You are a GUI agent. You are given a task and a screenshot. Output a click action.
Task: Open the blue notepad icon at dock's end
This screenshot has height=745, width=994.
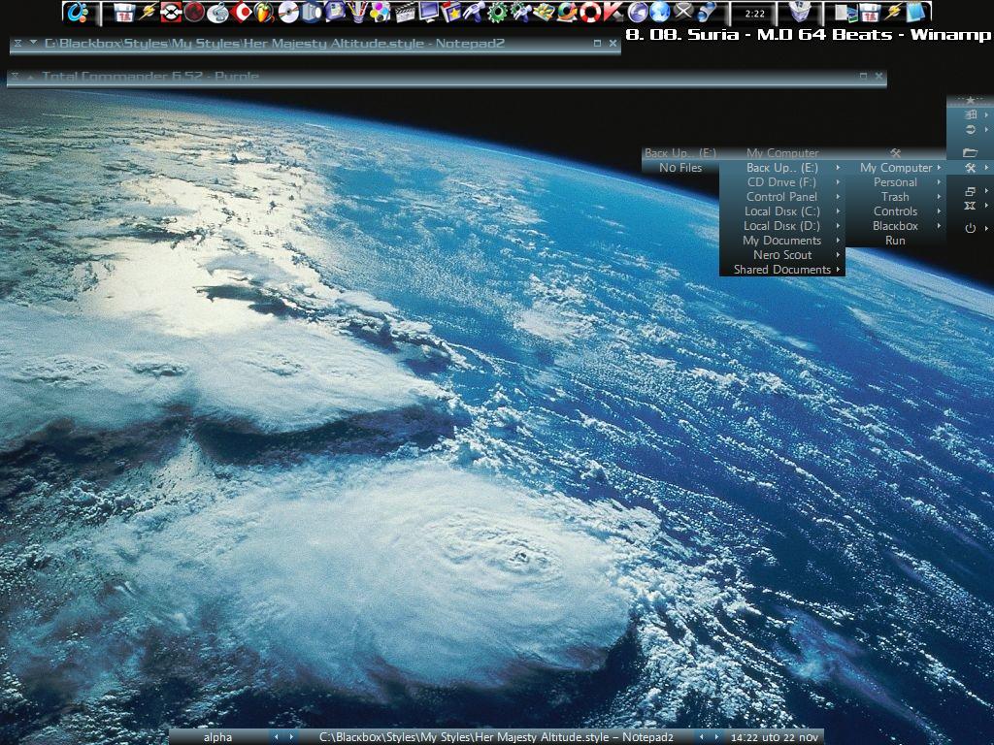point(914,12)
